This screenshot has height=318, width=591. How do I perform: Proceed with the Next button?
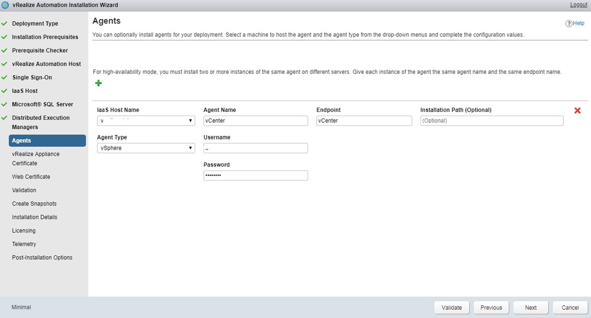tap(531, 308)
